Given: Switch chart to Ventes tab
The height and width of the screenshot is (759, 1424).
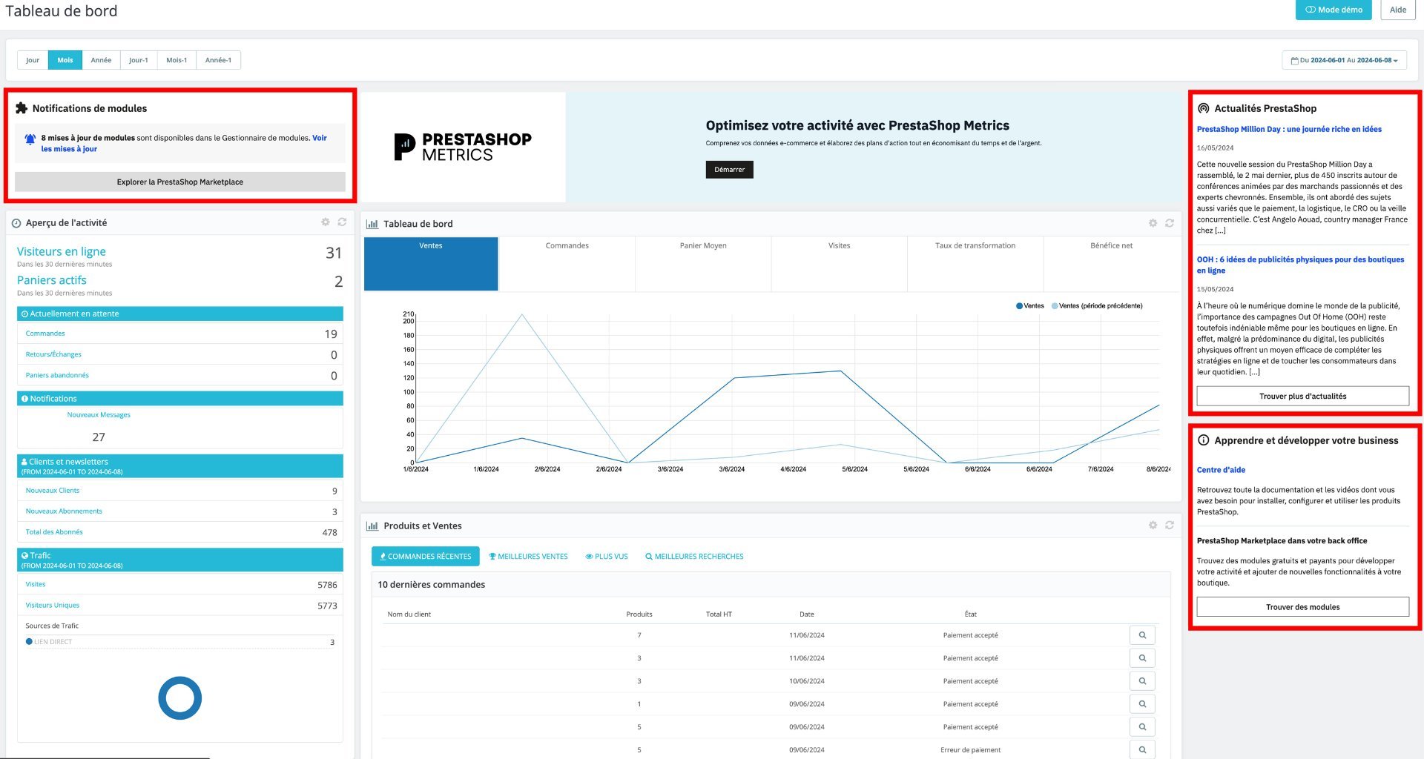Looking at the screenshot, I should tap(431, 264).
